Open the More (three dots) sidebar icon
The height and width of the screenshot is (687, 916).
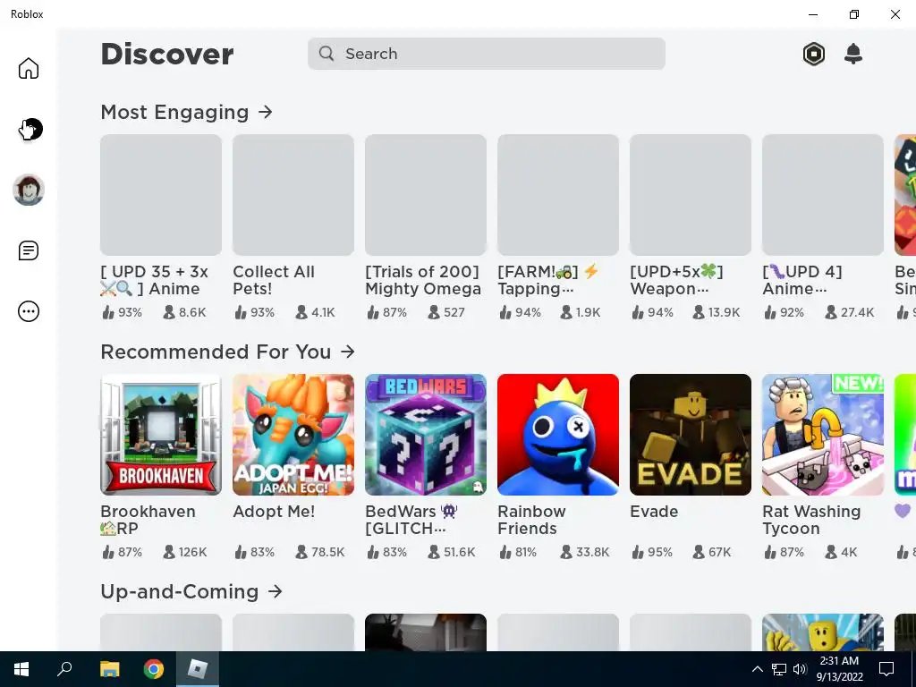28,311
